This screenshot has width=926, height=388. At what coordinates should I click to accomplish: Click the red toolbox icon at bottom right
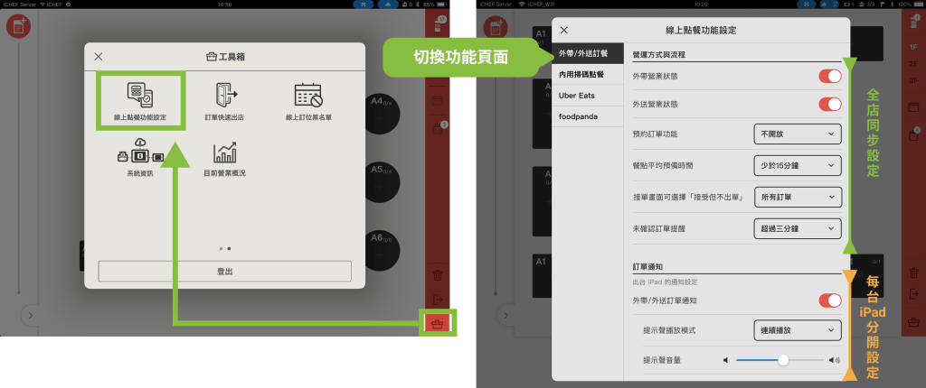[x=438, y=323]
